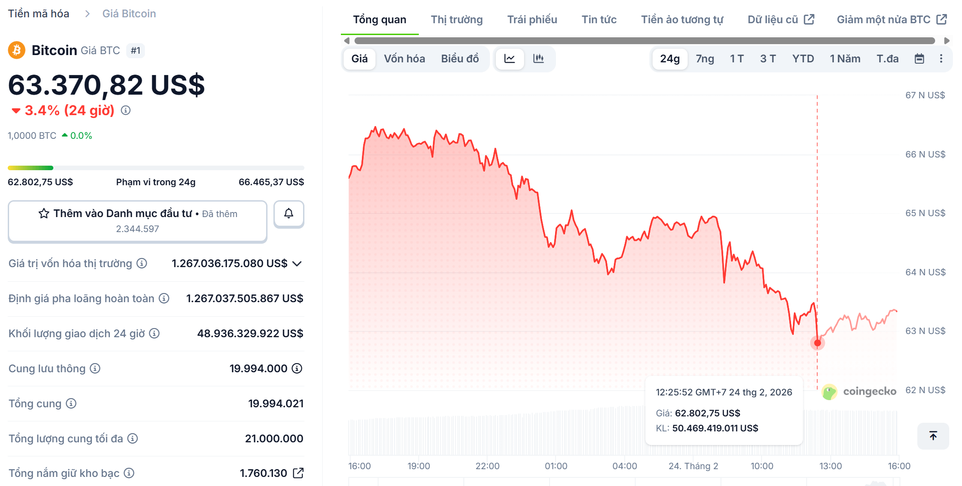Click the bell price alert icon

coord(288,213)
